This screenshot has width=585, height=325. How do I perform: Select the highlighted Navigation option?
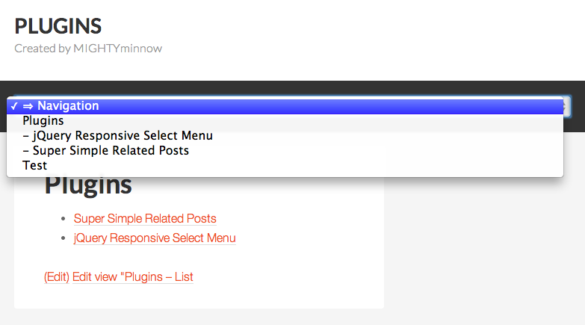point(285,106)
